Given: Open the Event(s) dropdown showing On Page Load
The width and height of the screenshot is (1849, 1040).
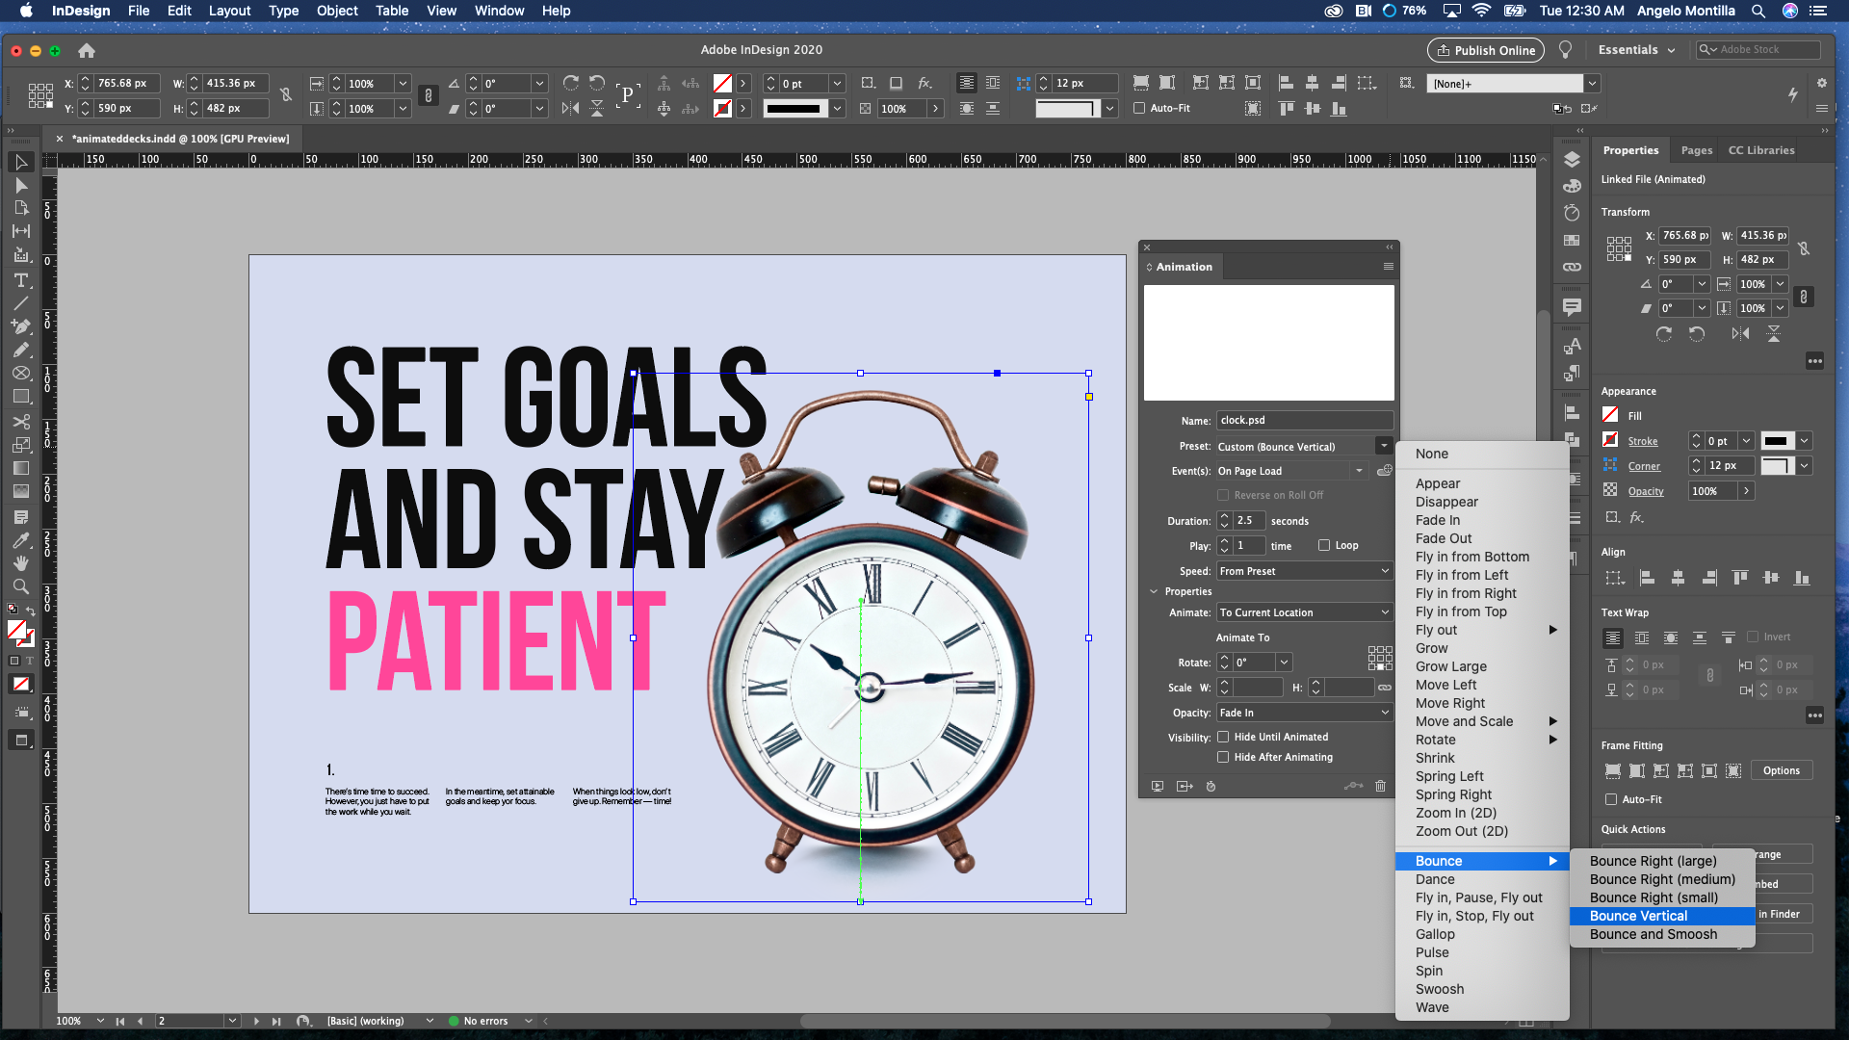Looking at the screenshot, I should coord(1360,471).
